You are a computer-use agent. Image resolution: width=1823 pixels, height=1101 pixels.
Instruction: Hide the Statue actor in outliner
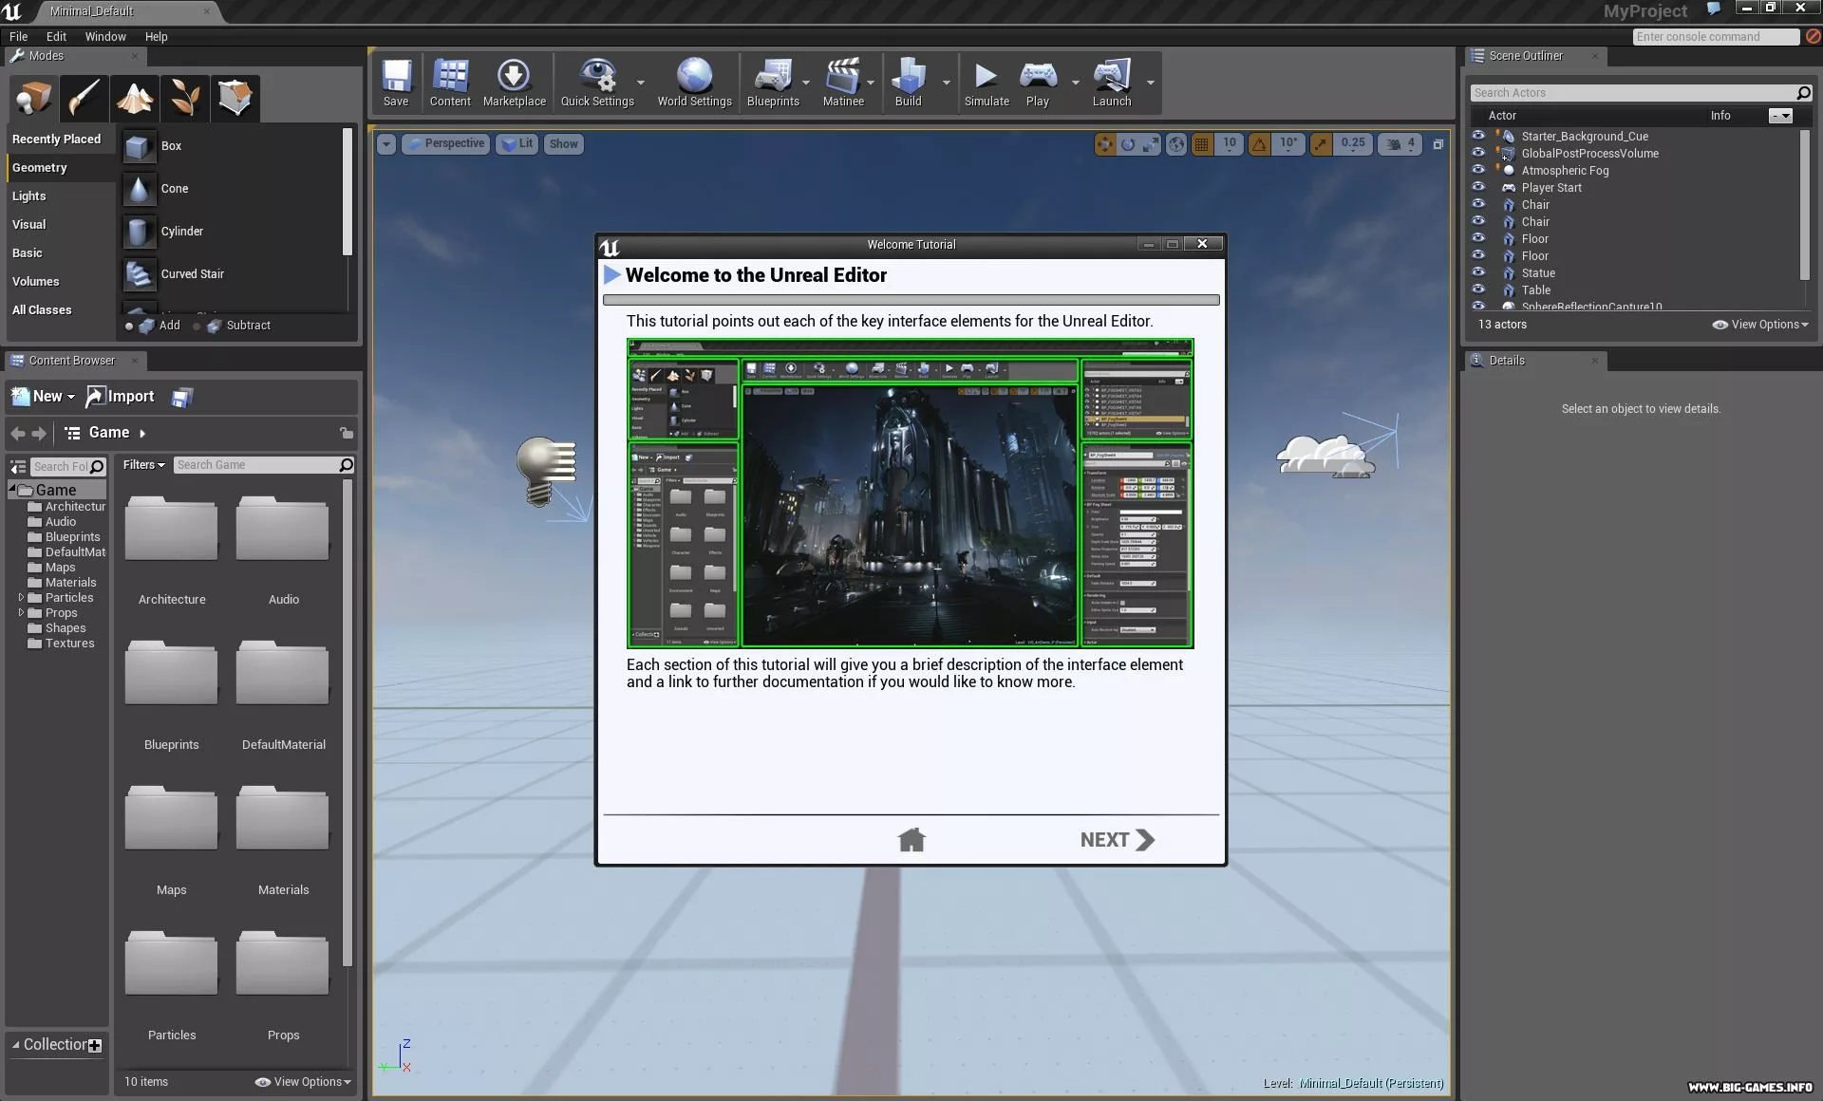[x=1478, y=272]
